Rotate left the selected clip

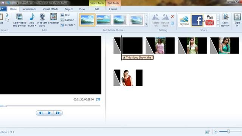tap(155, 20)
